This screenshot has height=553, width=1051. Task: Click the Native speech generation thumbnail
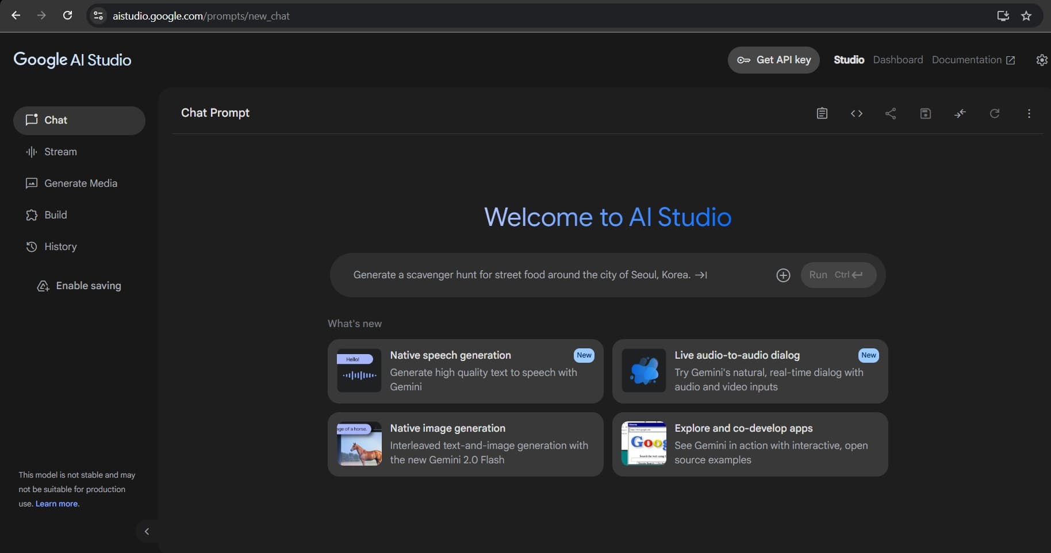click(x=359, y=371)
